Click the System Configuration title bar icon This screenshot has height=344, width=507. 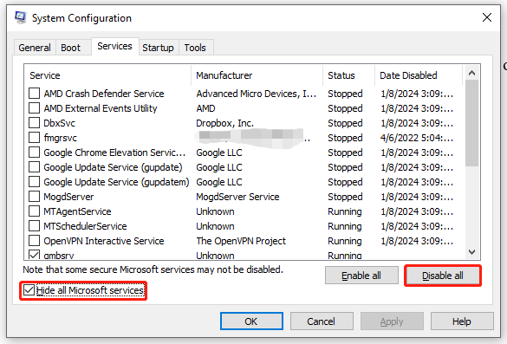coord(21,17)
